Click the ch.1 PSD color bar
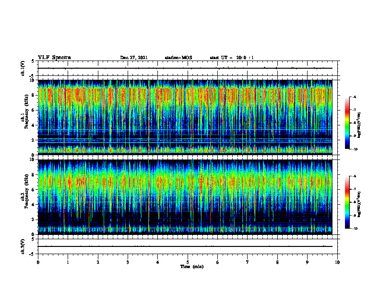 click(x=347, y=123)
